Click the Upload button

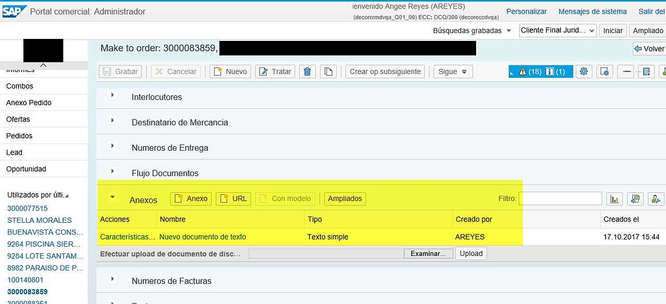(x=471, y=253)
